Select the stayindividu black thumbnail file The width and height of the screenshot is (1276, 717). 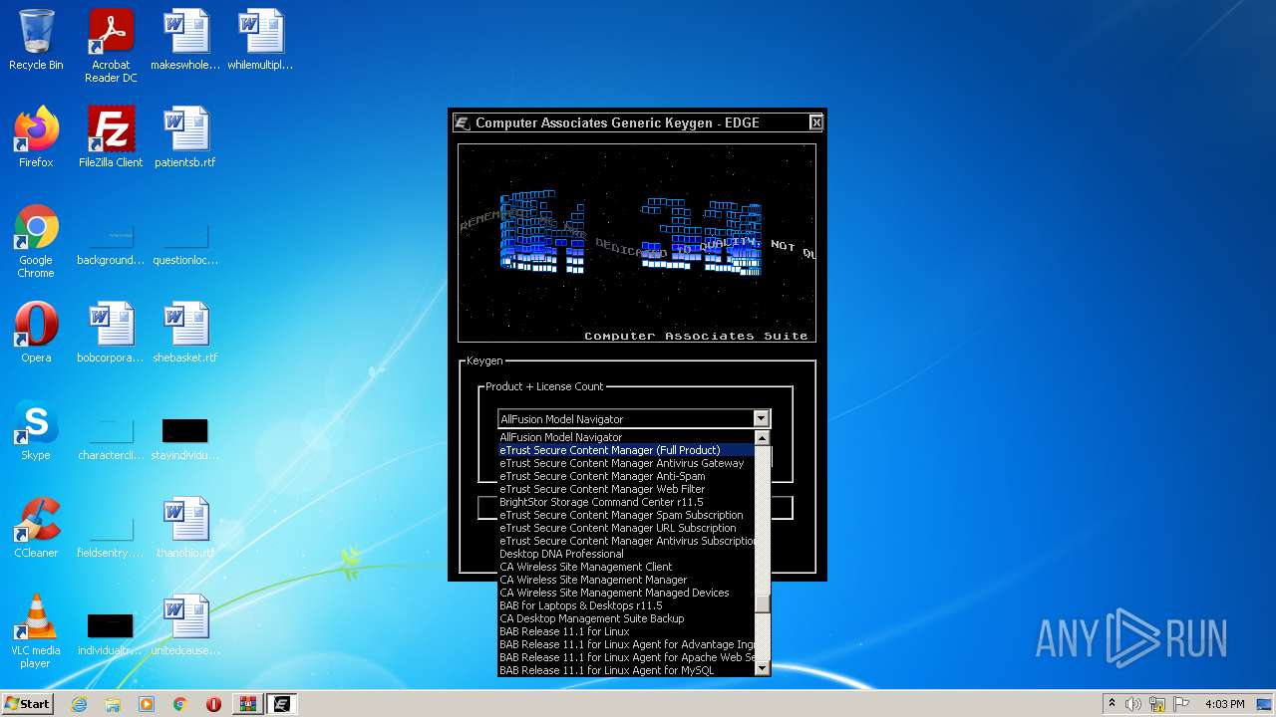tap(185, 430)
